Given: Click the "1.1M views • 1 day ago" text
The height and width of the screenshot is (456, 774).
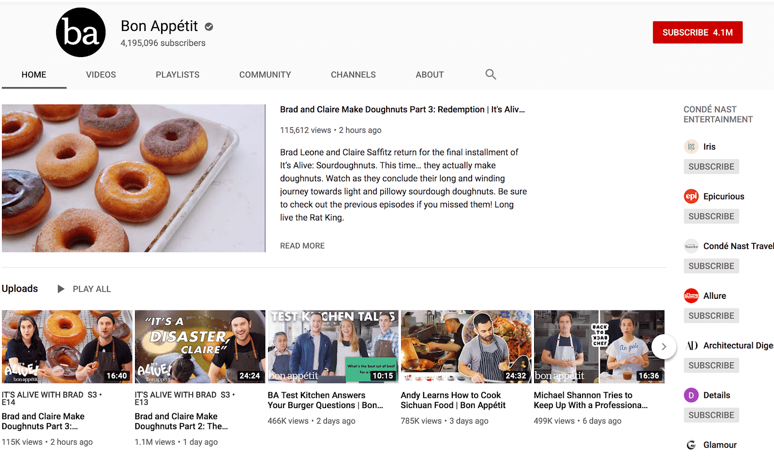Looking at the screenshot, I should (176, 442).
